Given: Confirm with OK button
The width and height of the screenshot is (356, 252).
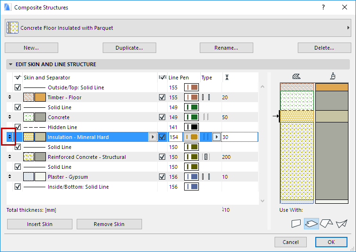Looking at the screenshot, I should point(331,242).
